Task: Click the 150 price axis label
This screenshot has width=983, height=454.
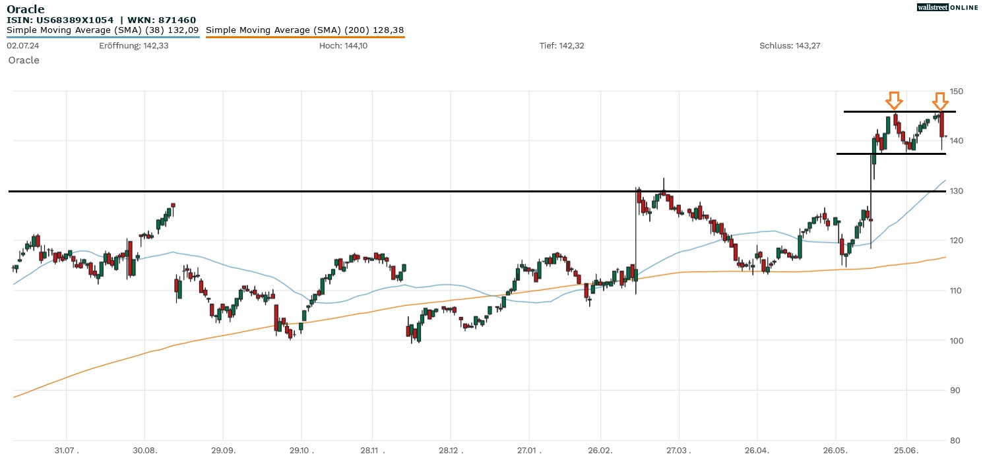Action: pyautogui.click(x=956, y=91)
